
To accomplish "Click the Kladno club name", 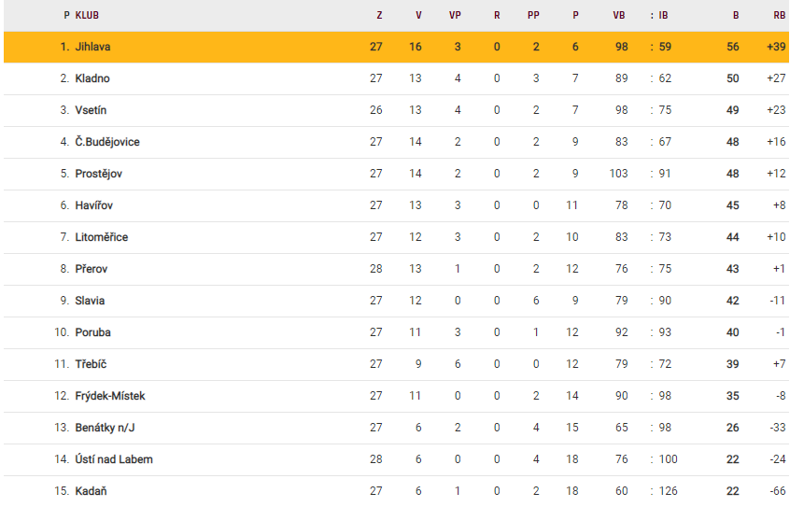I will point(92,78).
